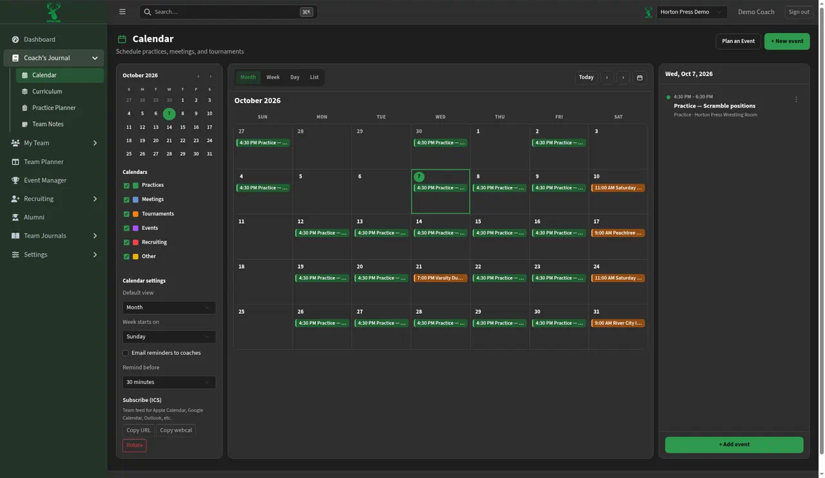This screenshot has width=825, height=478.
Task: Enable Email reminders to coaches
Action: click(x=126, y=353)
